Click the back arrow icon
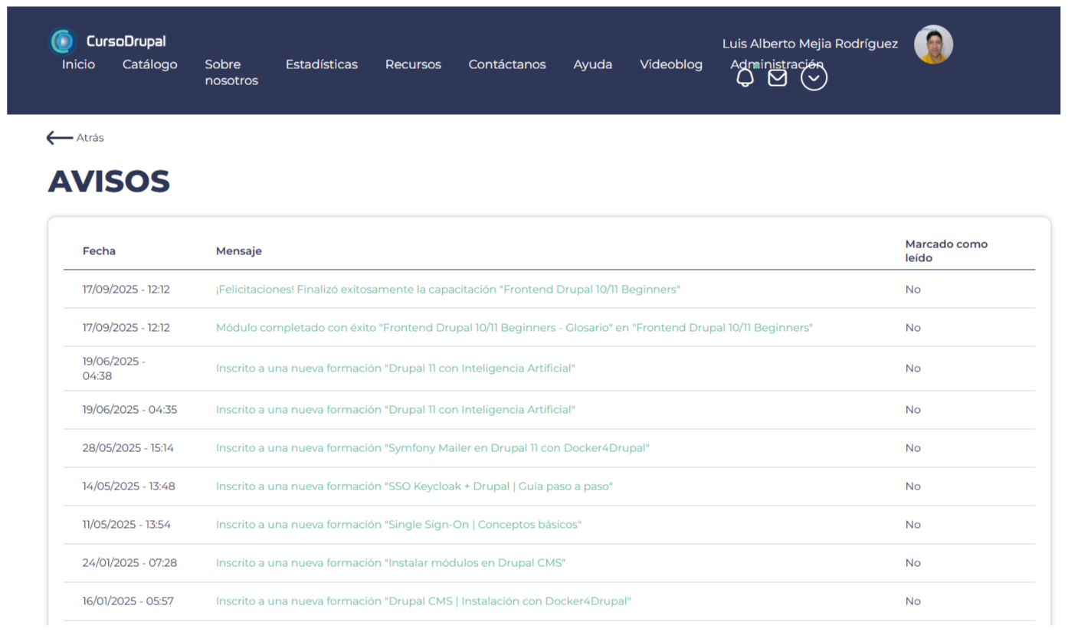The height and width of the screenshot is (632, 1068). [59, 138]
